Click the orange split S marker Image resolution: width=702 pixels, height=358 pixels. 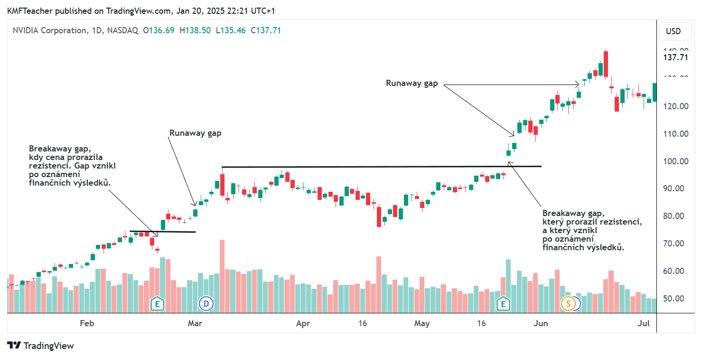568,303
